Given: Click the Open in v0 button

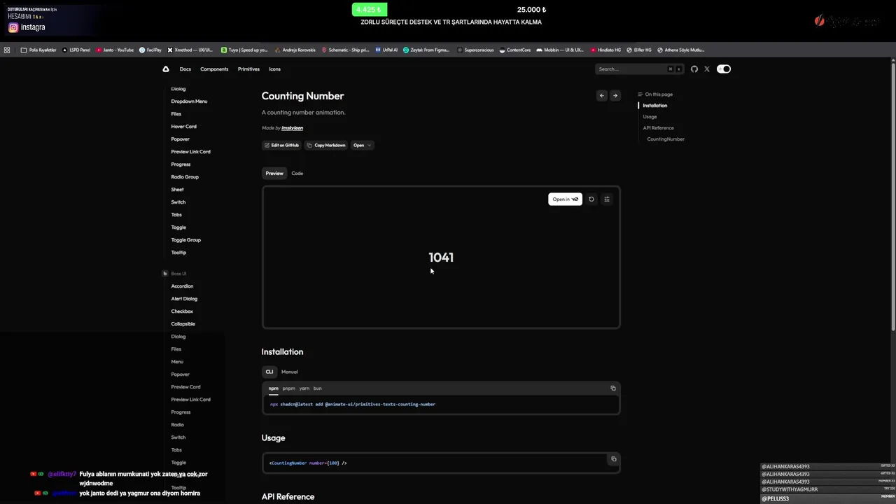Looking at the screenshot, I should [565, 199].
